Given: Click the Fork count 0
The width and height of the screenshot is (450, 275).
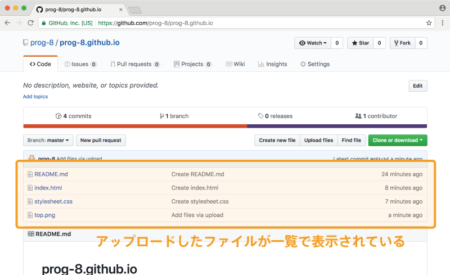Looking at the screenshot, I should coord(421,43).
